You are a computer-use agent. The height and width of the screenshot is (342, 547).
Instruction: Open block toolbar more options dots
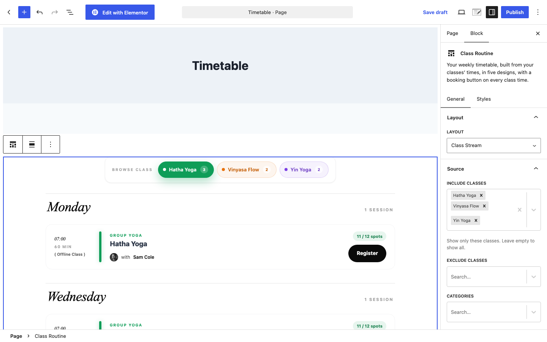click(51, 144)
